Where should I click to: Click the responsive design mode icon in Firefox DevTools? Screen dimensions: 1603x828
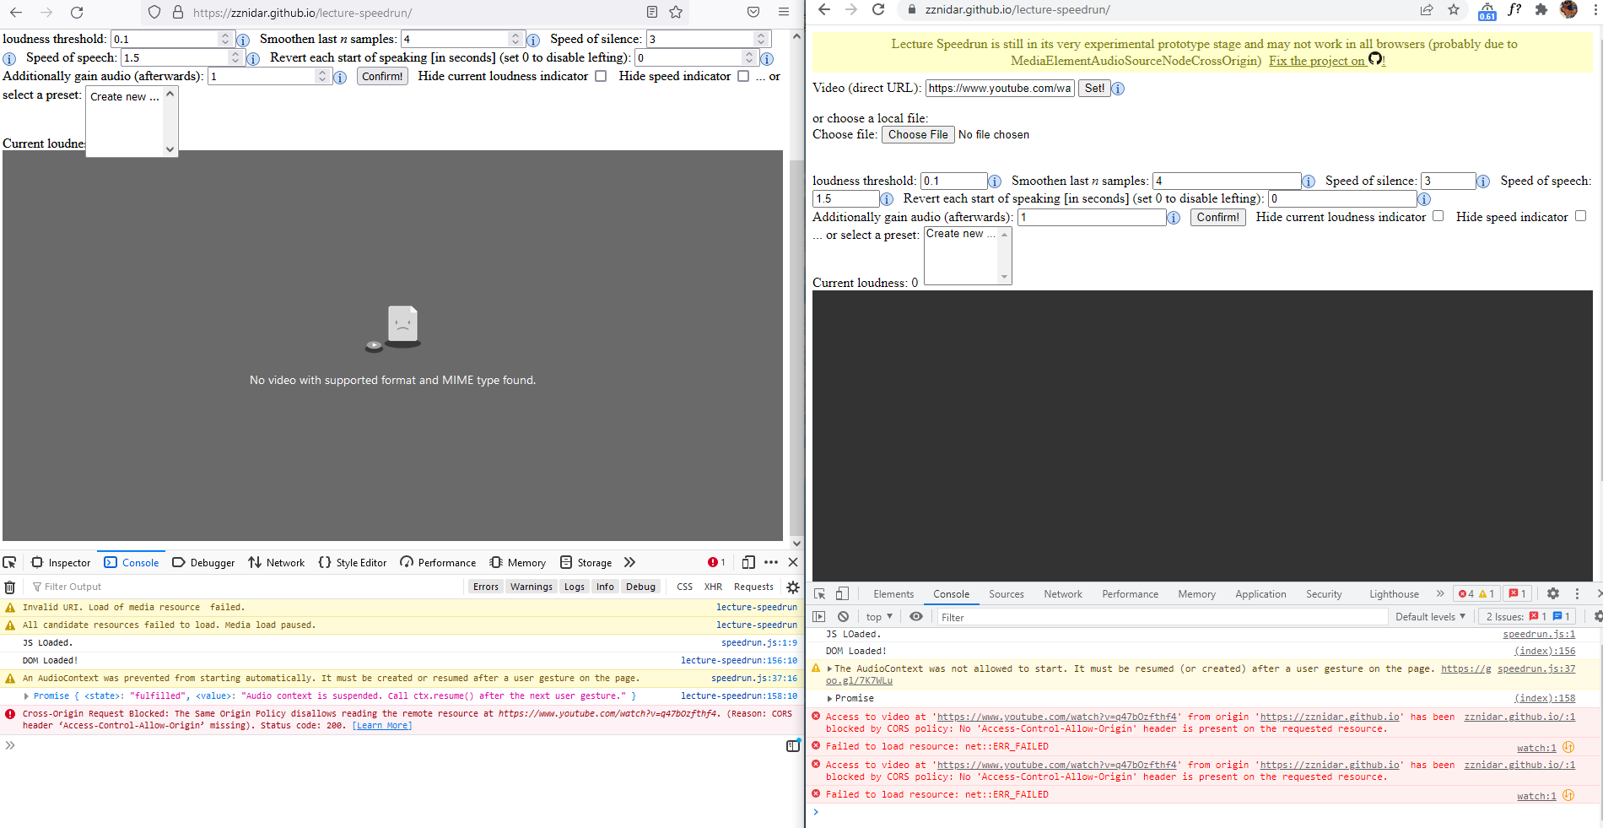[748, 562]
